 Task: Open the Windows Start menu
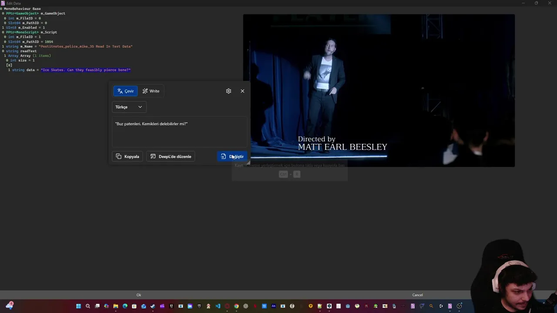pos(78,306)
